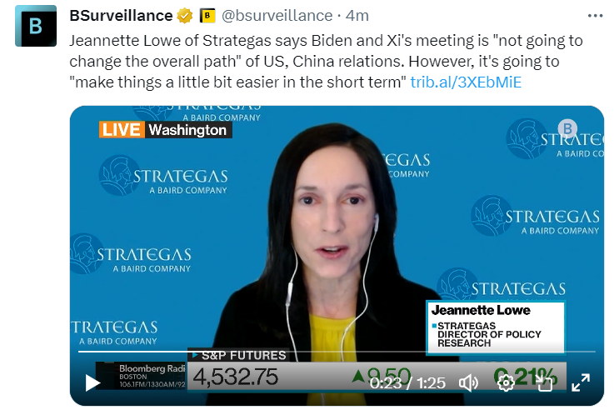Play the video with the play button
Screen dimensions: 614x410
92,382
